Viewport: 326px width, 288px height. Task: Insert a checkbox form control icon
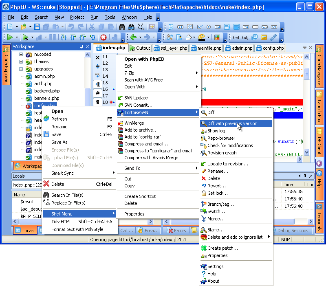tap(200, 27)
